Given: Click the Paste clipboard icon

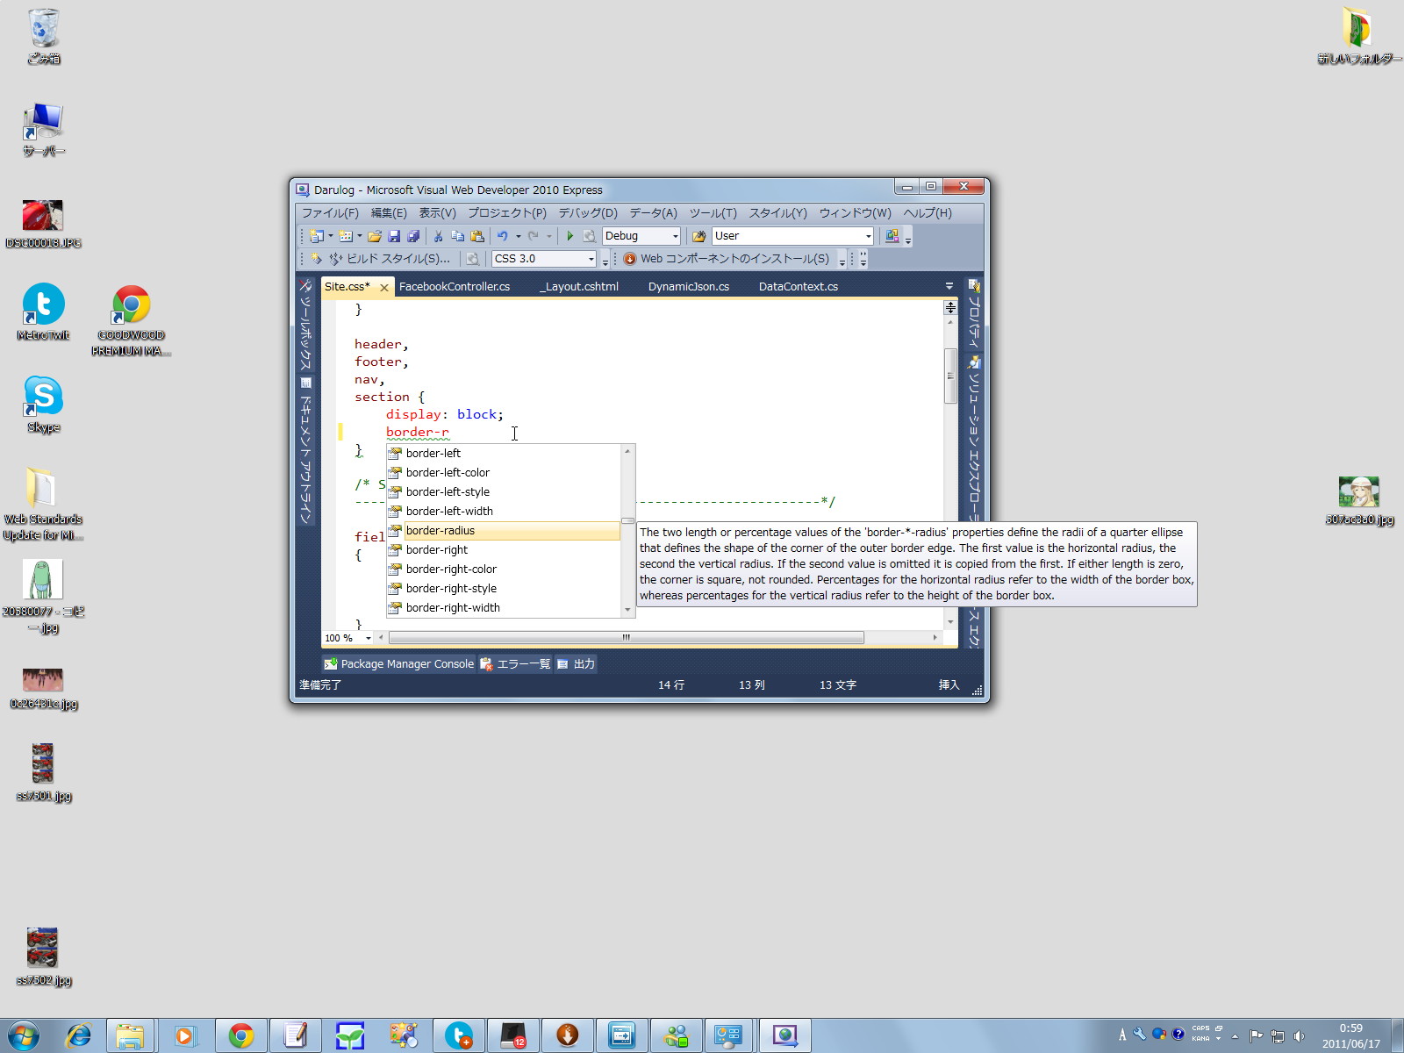Looking at the screenshot, I should [477, 236].
